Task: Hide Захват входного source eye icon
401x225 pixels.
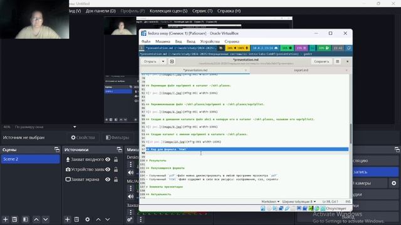Action: click(108, 159)
